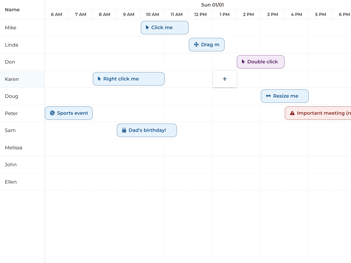Click the warning icon on Important meeting event

(292, 113)
